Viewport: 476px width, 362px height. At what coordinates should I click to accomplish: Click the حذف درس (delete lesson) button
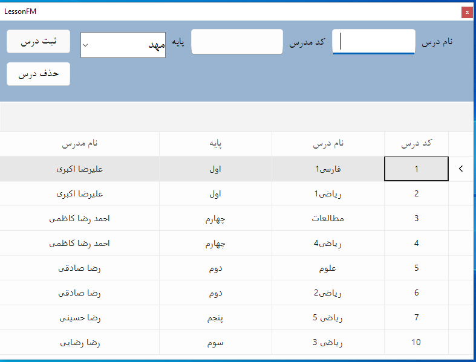[38, 74]
